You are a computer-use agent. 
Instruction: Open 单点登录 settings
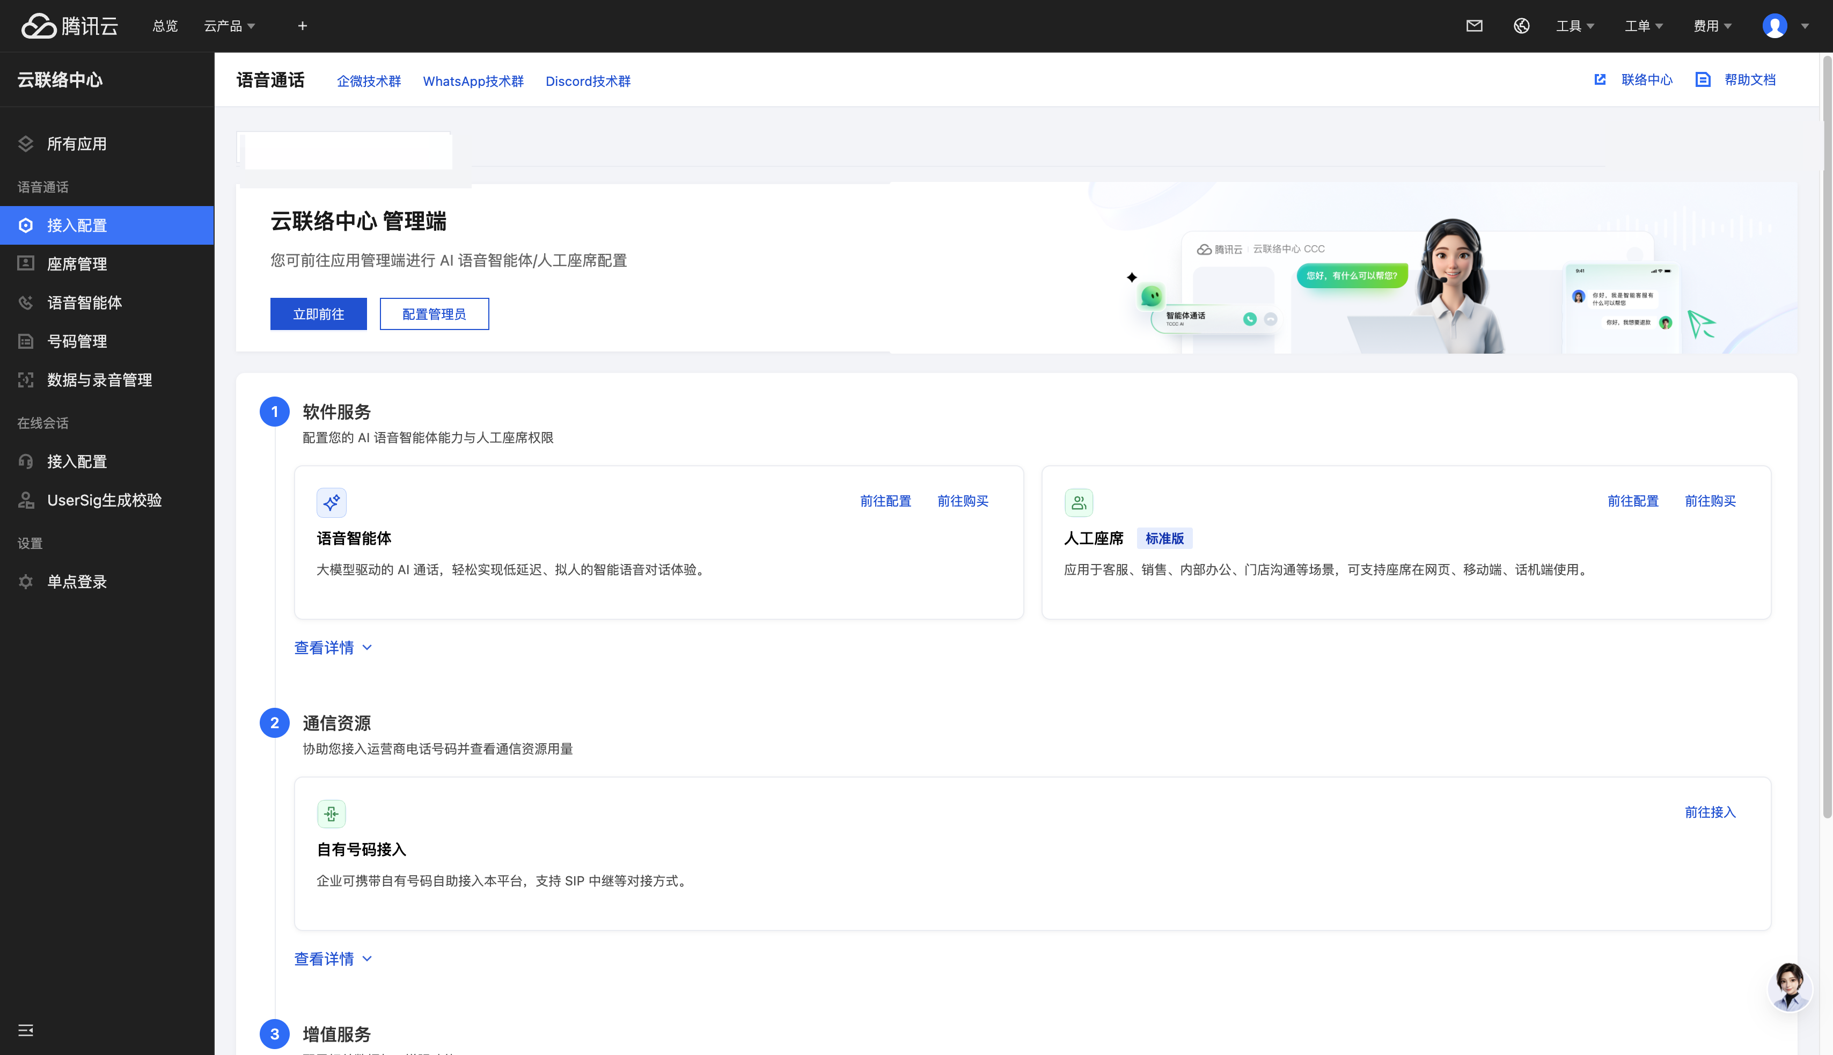pos(107,581)
